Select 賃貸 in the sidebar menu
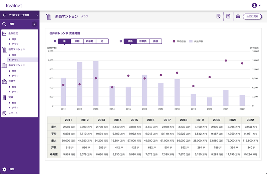 click(x=11, y=97)
